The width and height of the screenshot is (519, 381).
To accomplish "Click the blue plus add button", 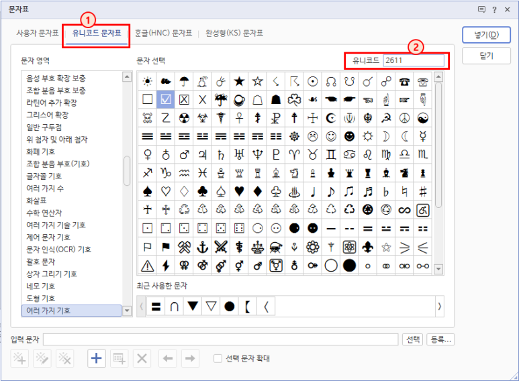I will [96, 358].
